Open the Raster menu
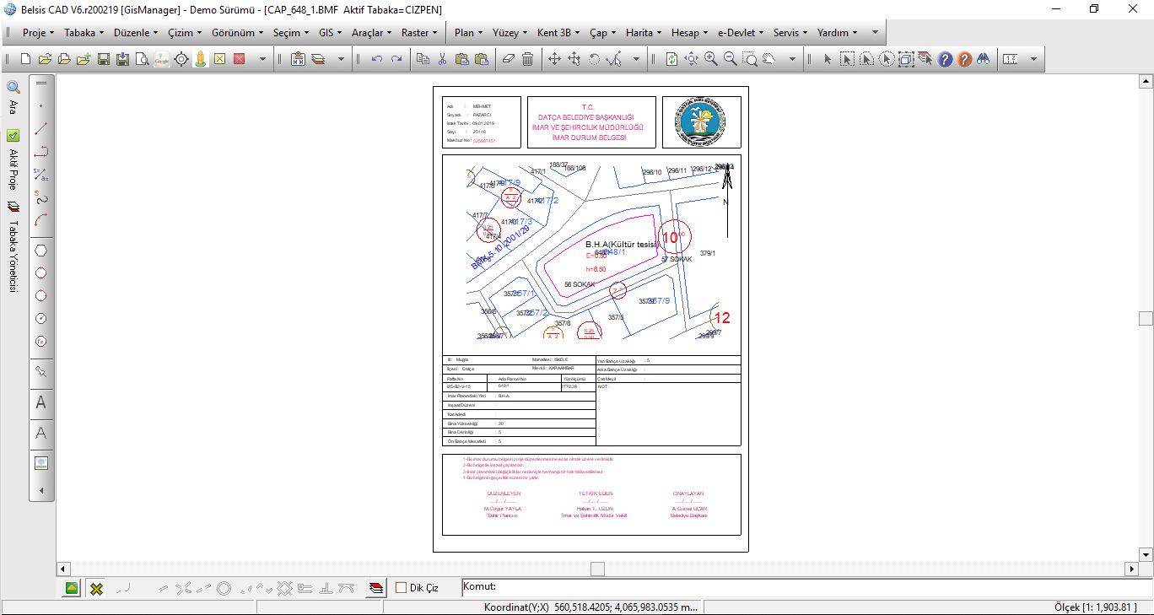This screenshot has height=615, width=1154. click(418, 33)
